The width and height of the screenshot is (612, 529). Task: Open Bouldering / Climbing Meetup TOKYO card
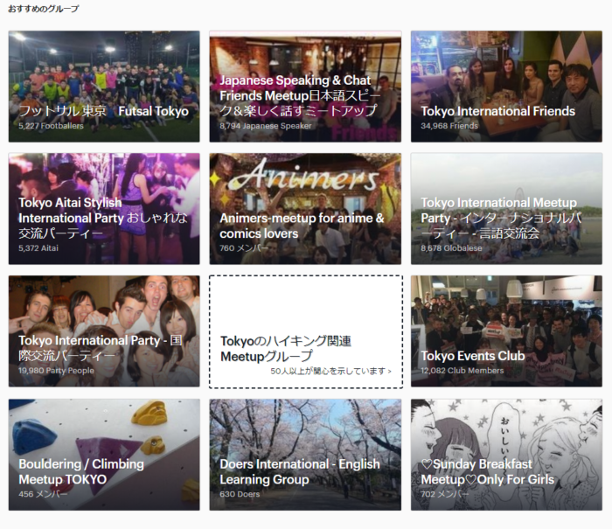(x=104, y=455)
